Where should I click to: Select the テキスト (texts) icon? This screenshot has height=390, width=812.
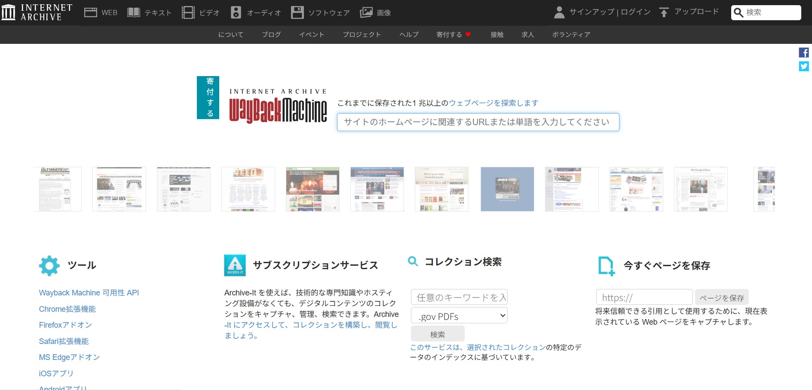[x=134, y=12]
